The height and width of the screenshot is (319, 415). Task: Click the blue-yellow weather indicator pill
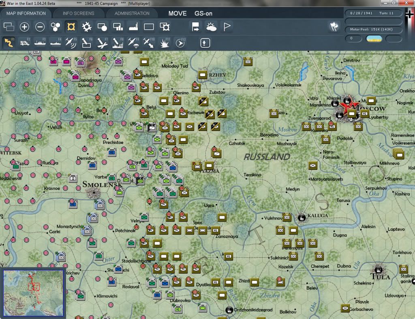point(374,39)
